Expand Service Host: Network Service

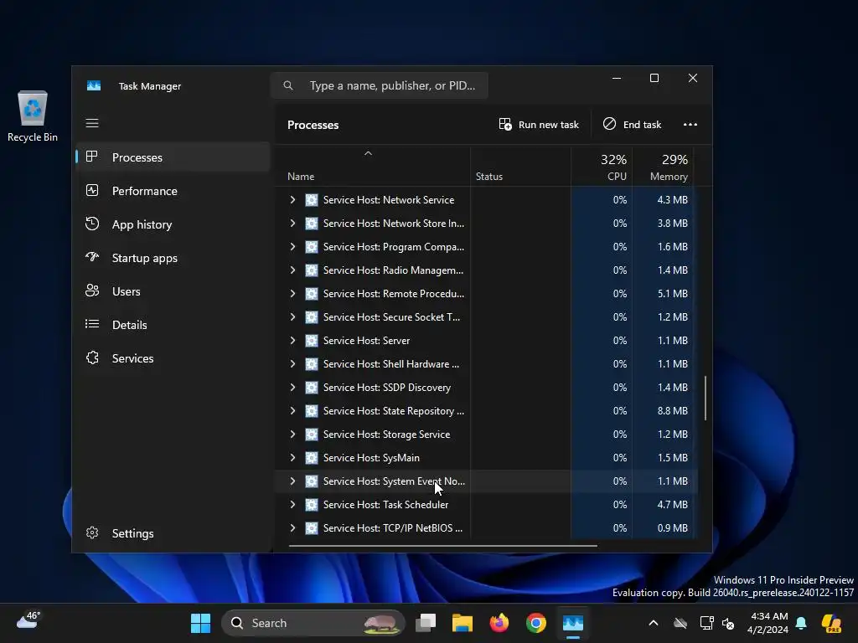(x=292, y=200)
